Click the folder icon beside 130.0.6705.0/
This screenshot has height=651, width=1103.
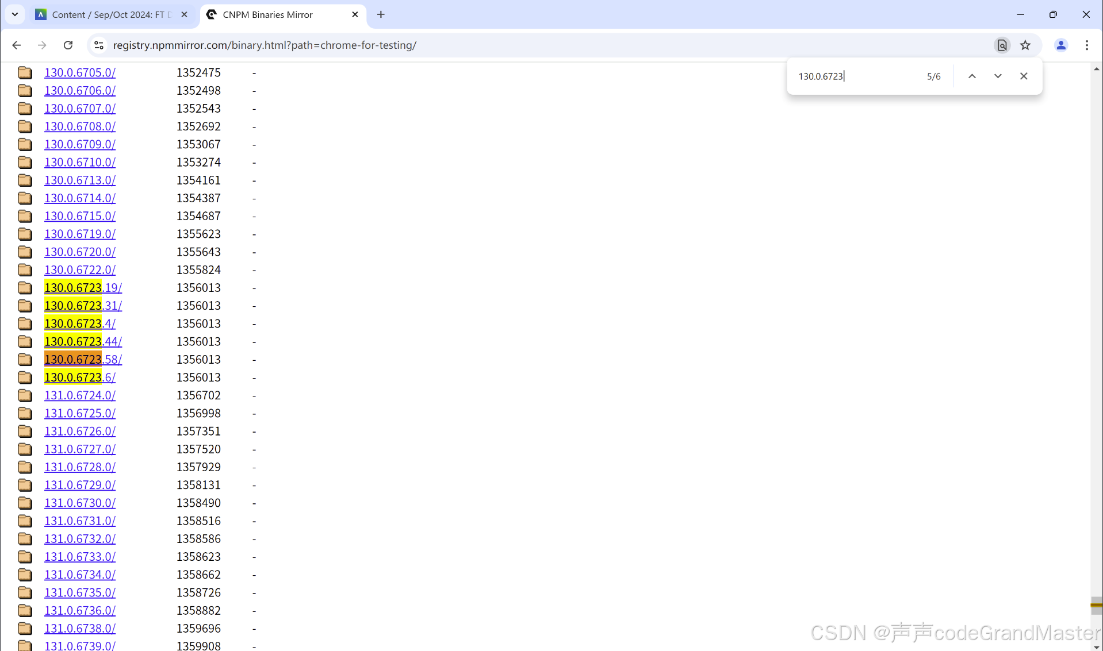pos(25,72)
